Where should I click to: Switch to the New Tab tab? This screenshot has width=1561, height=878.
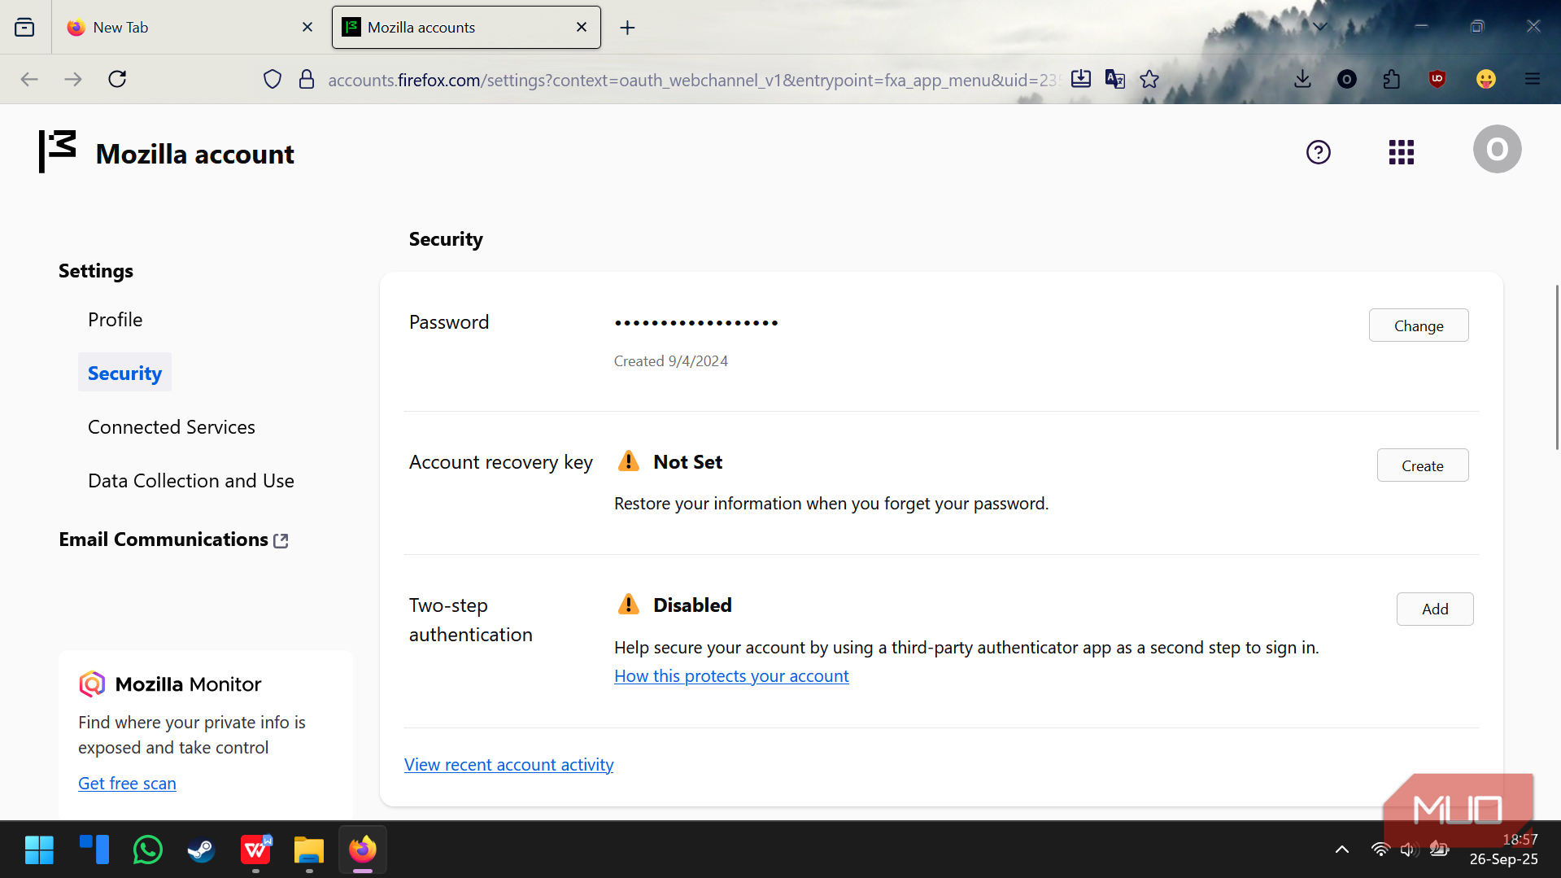coord(190,27)
